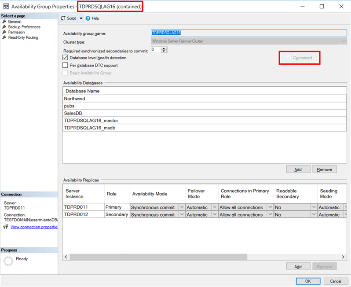Open the Permission page
This screenshot has height=287, width=351.
(x=16, y=32)
